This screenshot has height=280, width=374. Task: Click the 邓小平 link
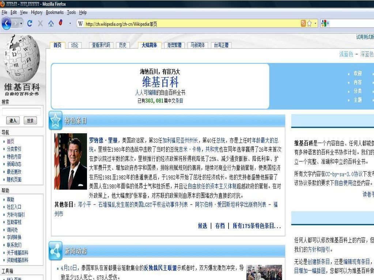84,204
